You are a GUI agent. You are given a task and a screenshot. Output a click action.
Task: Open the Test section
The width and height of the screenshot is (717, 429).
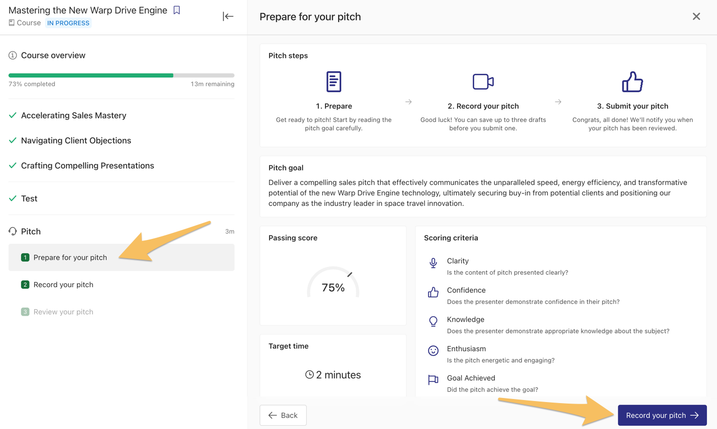click(29, 199)
